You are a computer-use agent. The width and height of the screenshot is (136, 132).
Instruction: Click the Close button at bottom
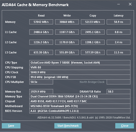click(x=125, y=126)
